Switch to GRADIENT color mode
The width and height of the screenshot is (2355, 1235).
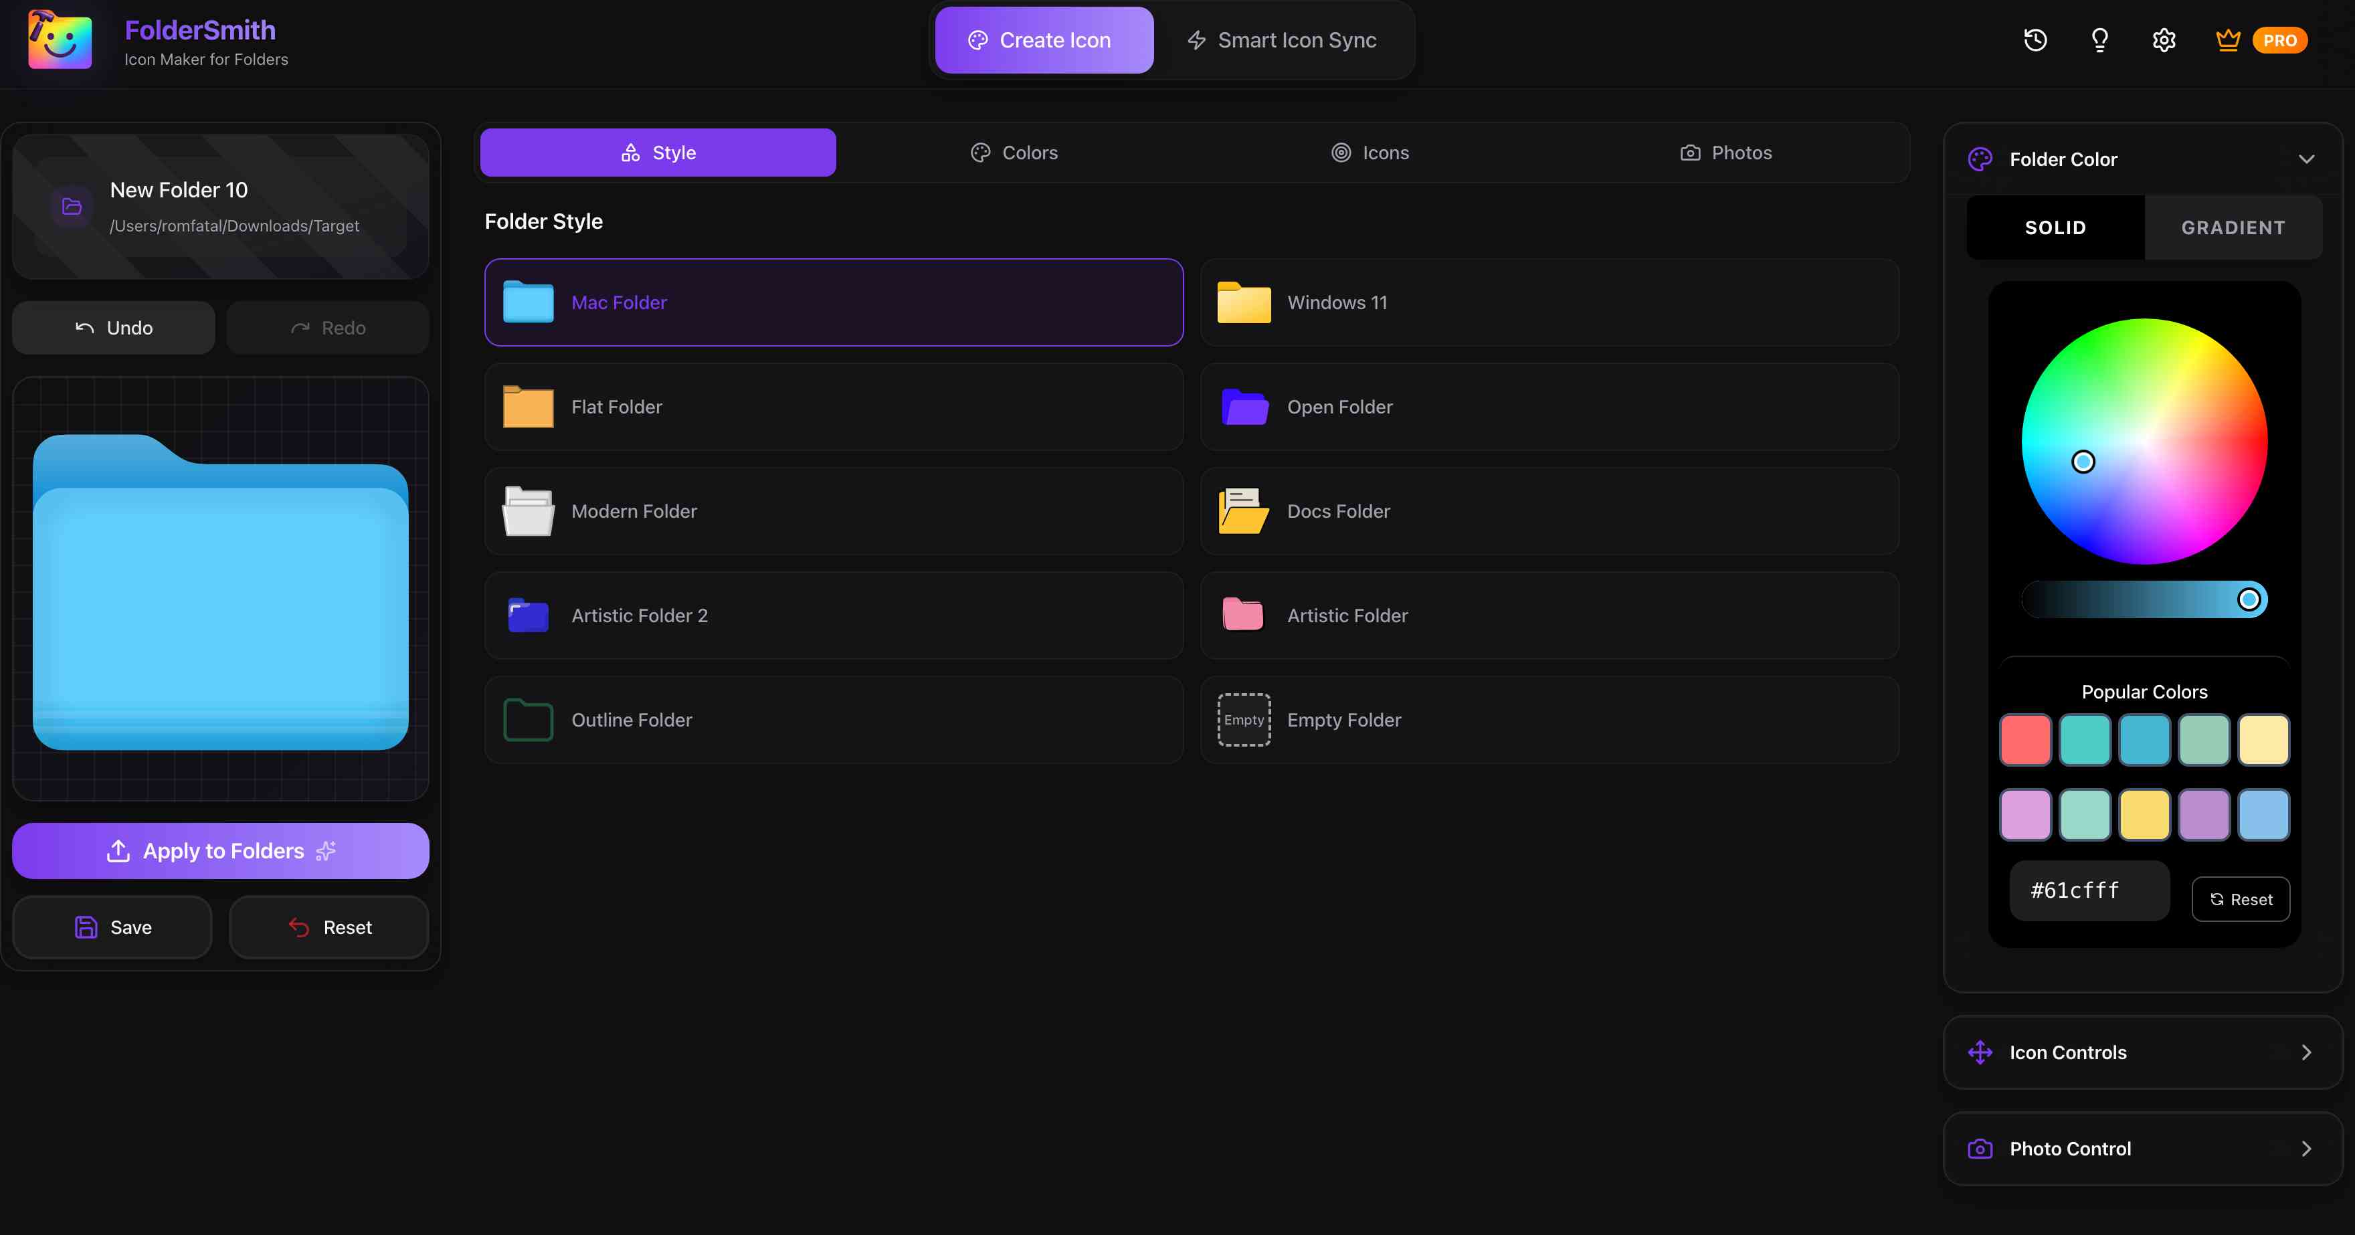(2233, 227)
